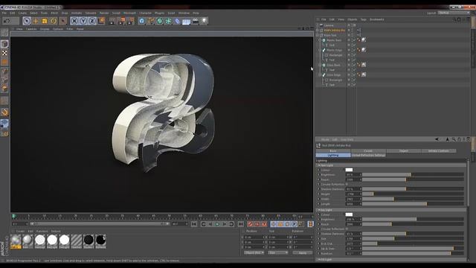Toggle Glass Back enable checkmark
Screen dimensions: 476x268
[x=354, y=65]
